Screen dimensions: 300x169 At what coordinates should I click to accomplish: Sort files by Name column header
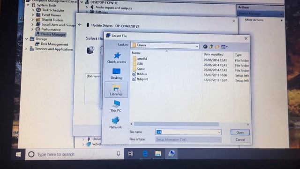point(136,53)
